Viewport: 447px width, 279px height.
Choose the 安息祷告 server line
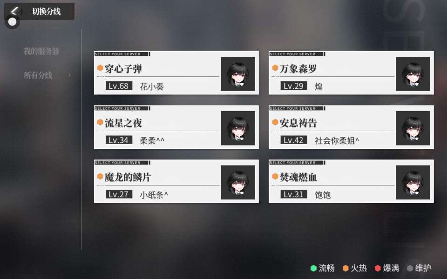tap(351, 127)
